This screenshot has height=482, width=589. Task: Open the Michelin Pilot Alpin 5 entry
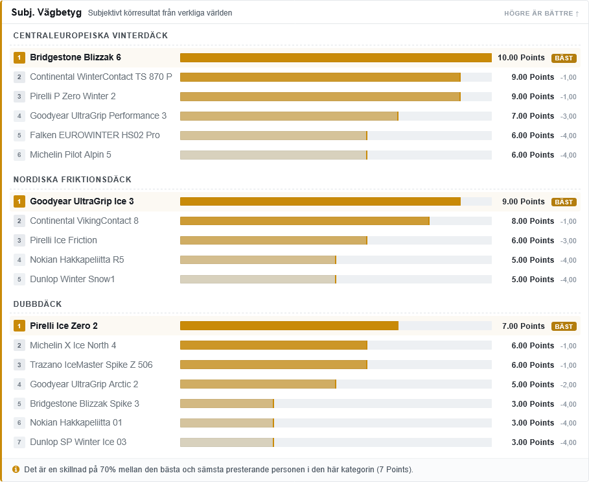click(x=71, y=154)
